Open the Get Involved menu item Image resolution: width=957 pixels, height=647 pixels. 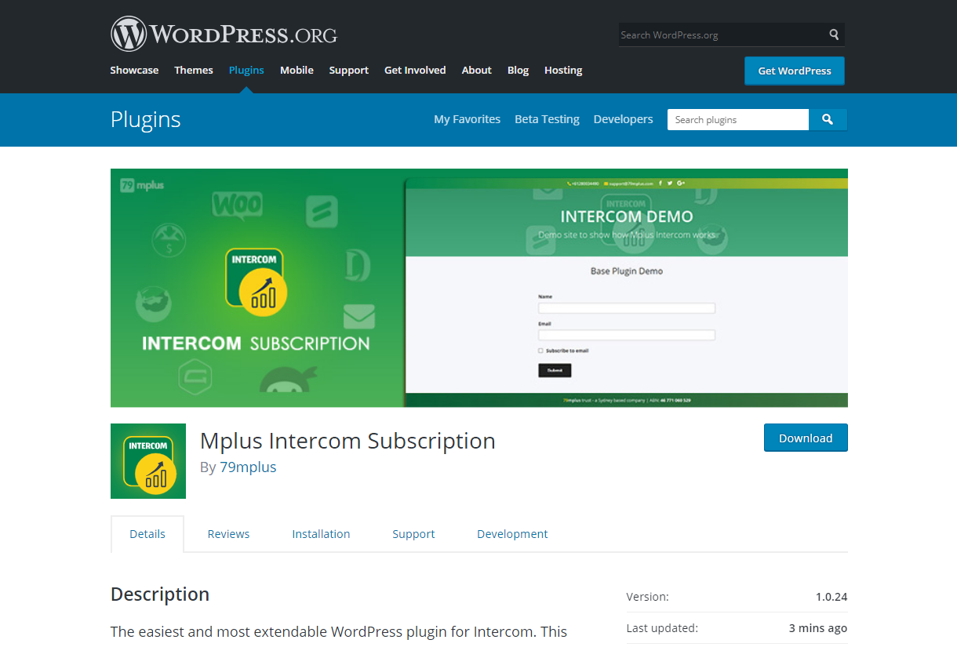pyautogui.click(x=415, y=70)
